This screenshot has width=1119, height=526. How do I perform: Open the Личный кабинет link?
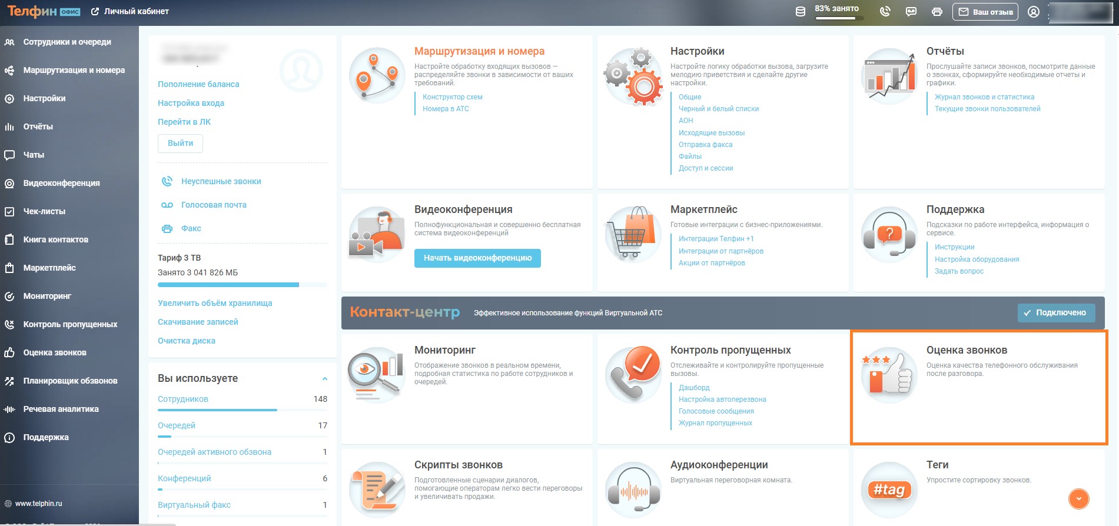(130, 11)
